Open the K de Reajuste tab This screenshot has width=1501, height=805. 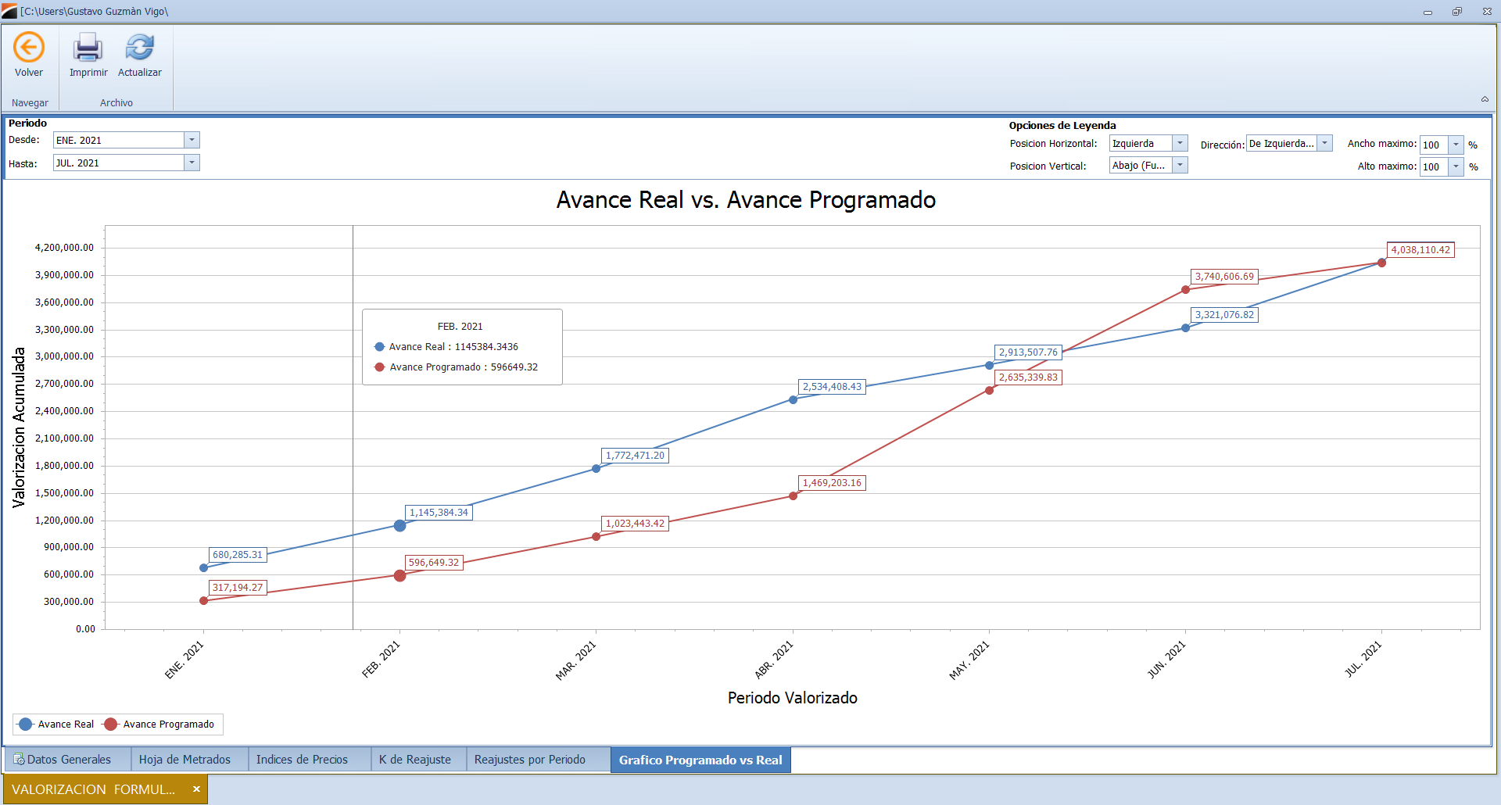point(414,760)
